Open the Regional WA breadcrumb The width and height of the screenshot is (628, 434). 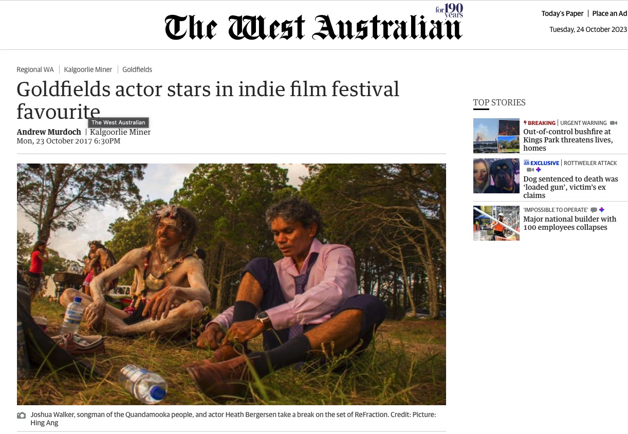pos(35,69)
